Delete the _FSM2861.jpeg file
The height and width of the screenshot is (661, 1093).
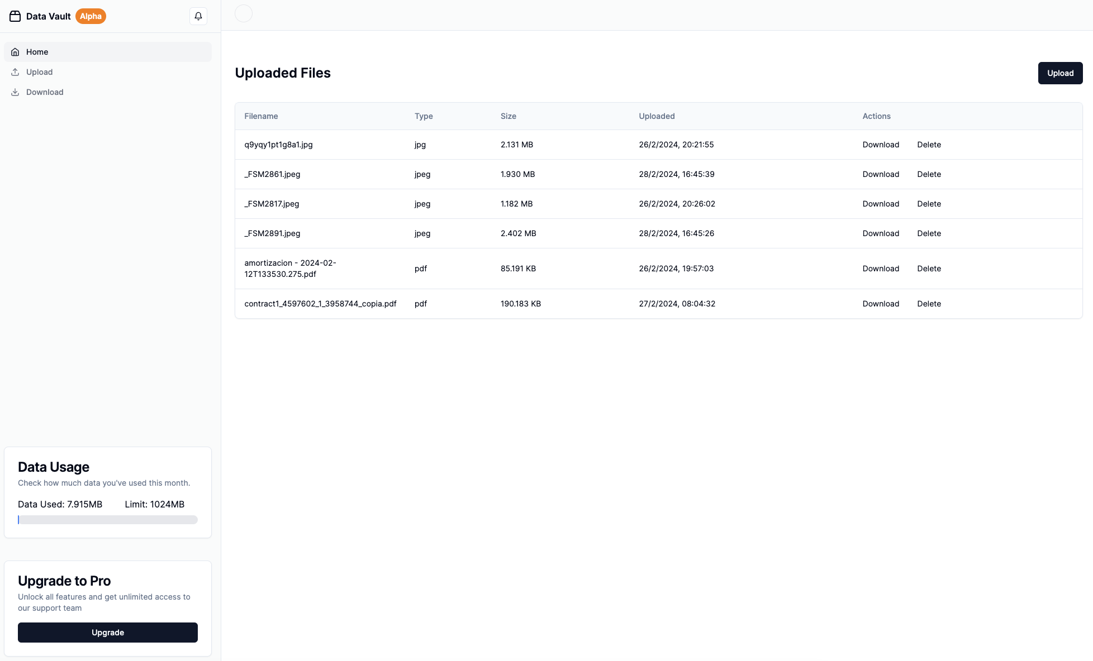(x=929, y=174)
